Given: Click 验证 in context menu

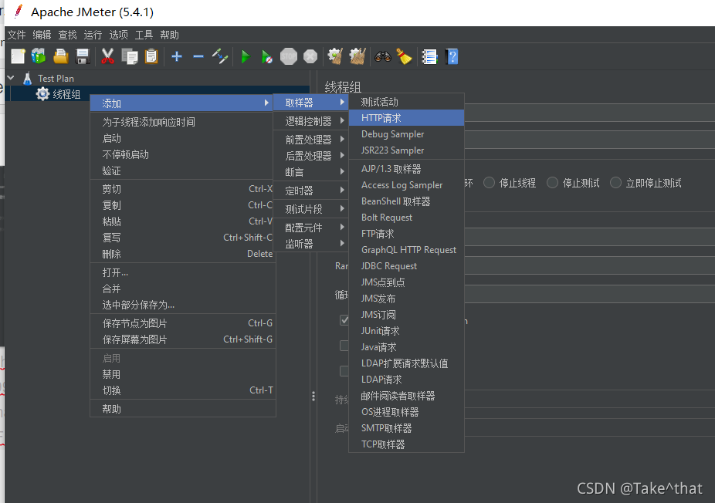Looking at the screenshot, I should pos(183,170).
